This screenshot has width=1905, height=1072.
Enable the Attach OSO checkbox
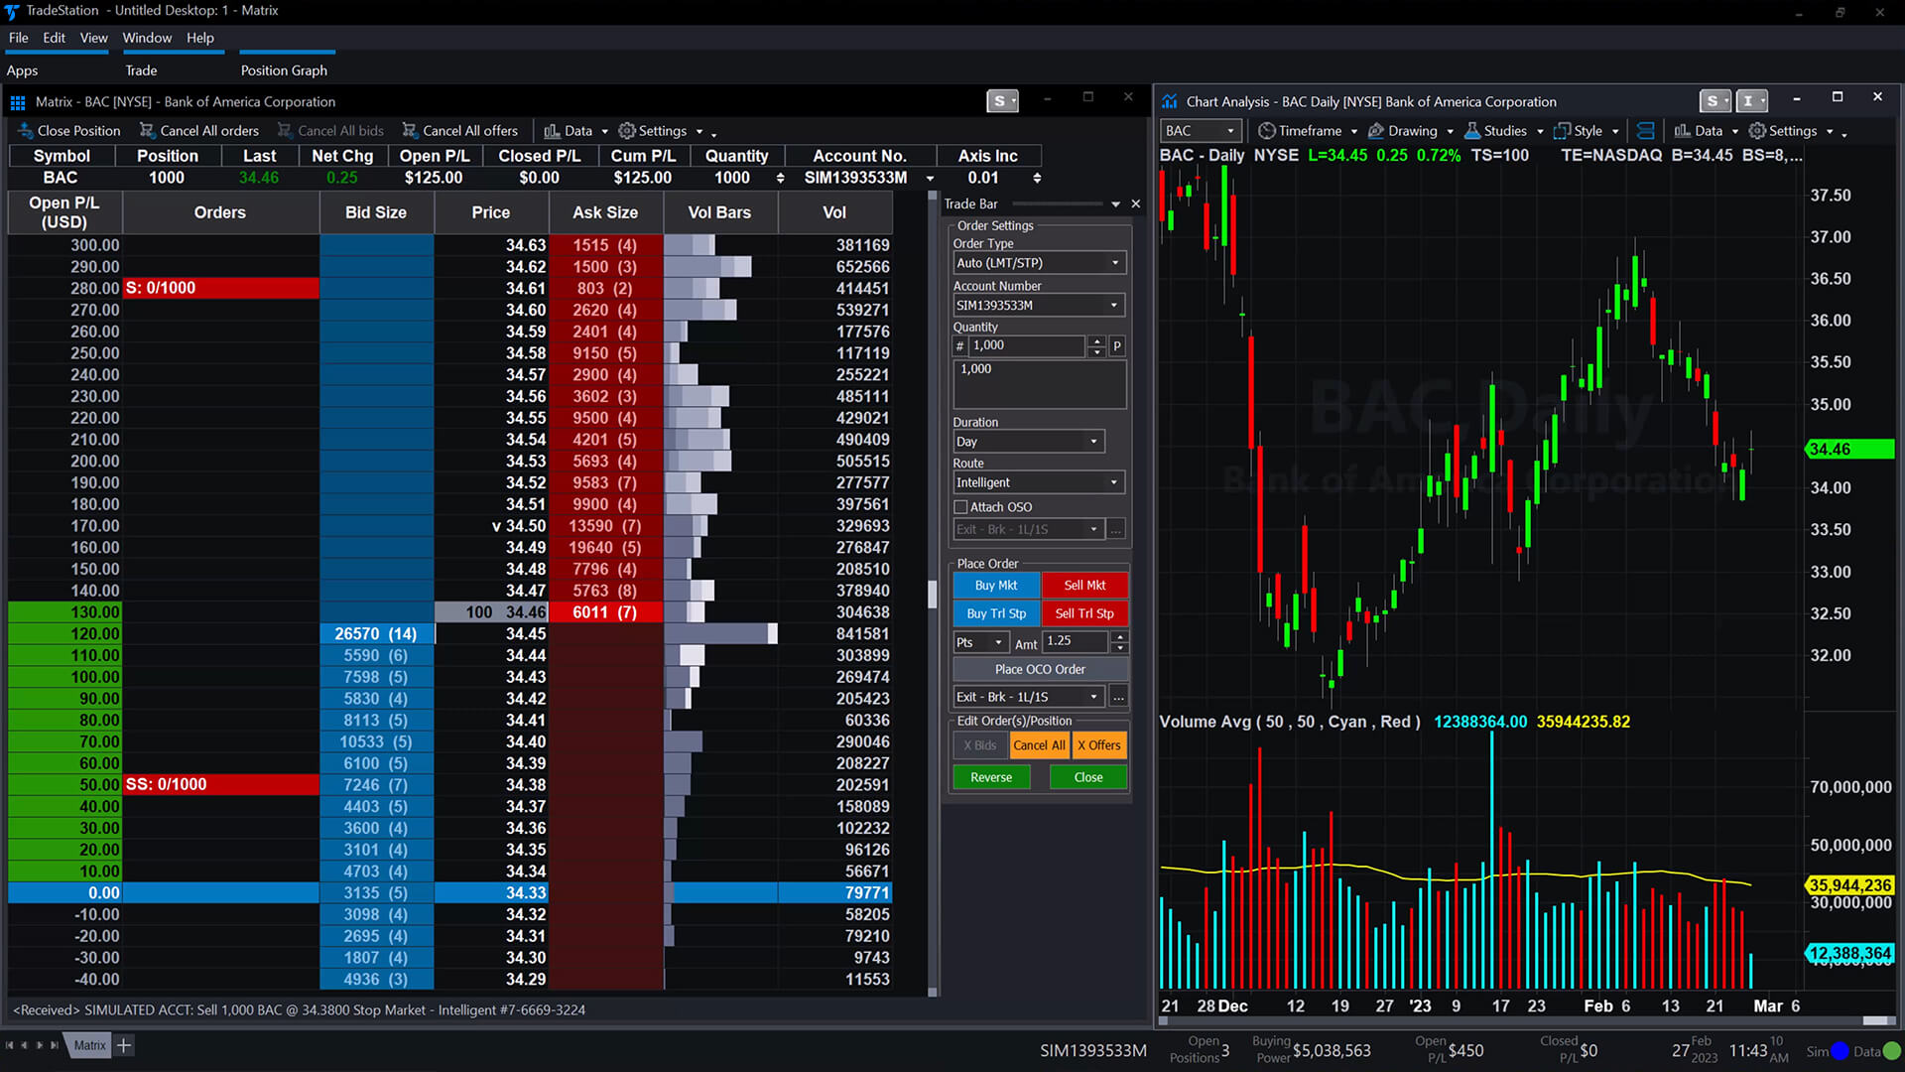coord(960,507)
